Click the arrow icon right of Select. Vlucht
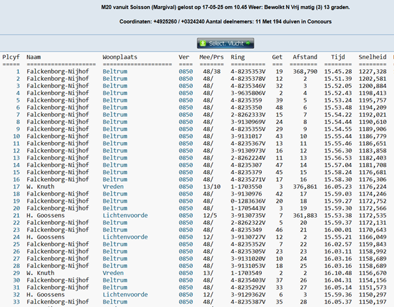Screen dimensions: 394x307 click(x=248, y=43)
